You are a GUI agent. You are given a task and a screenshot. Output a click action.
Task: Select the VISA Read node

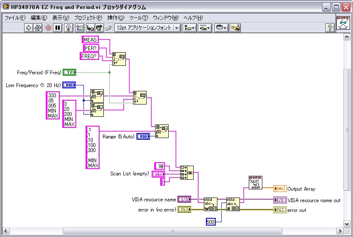(233, 204)
